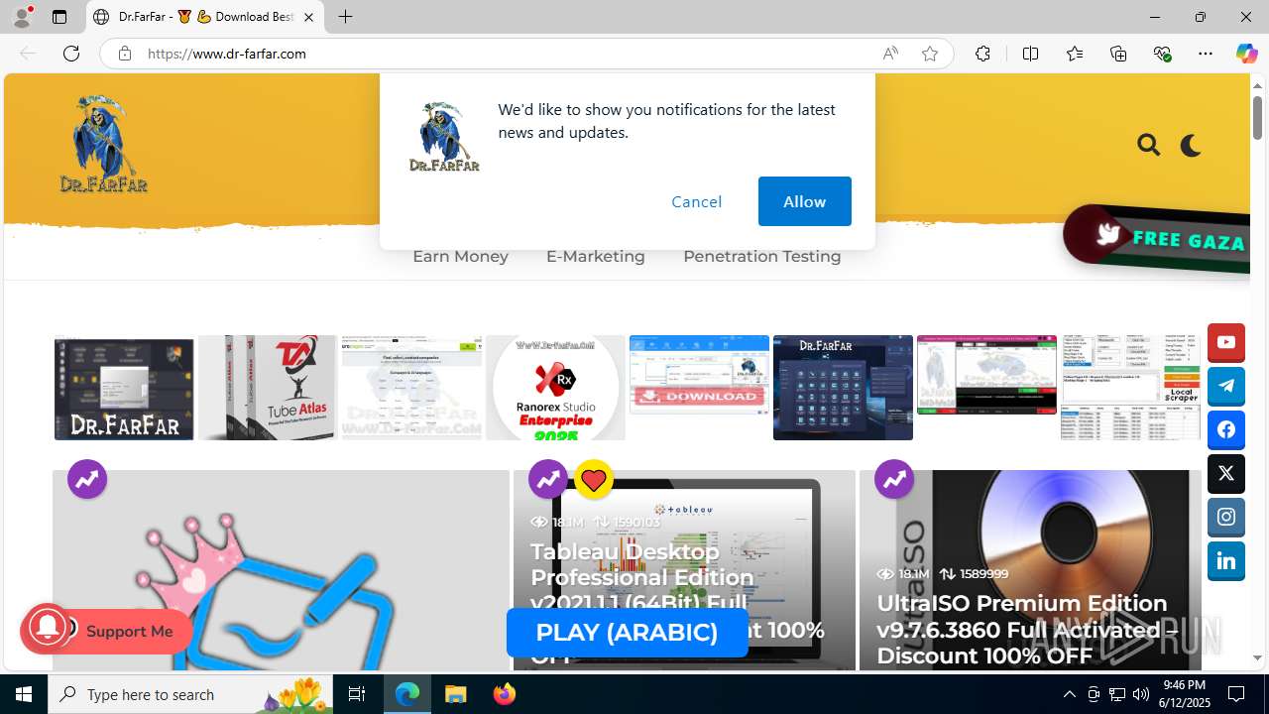Open the Instagram social sidebar icon
The image size is (1269, 714).
(x=1226, y=518)
